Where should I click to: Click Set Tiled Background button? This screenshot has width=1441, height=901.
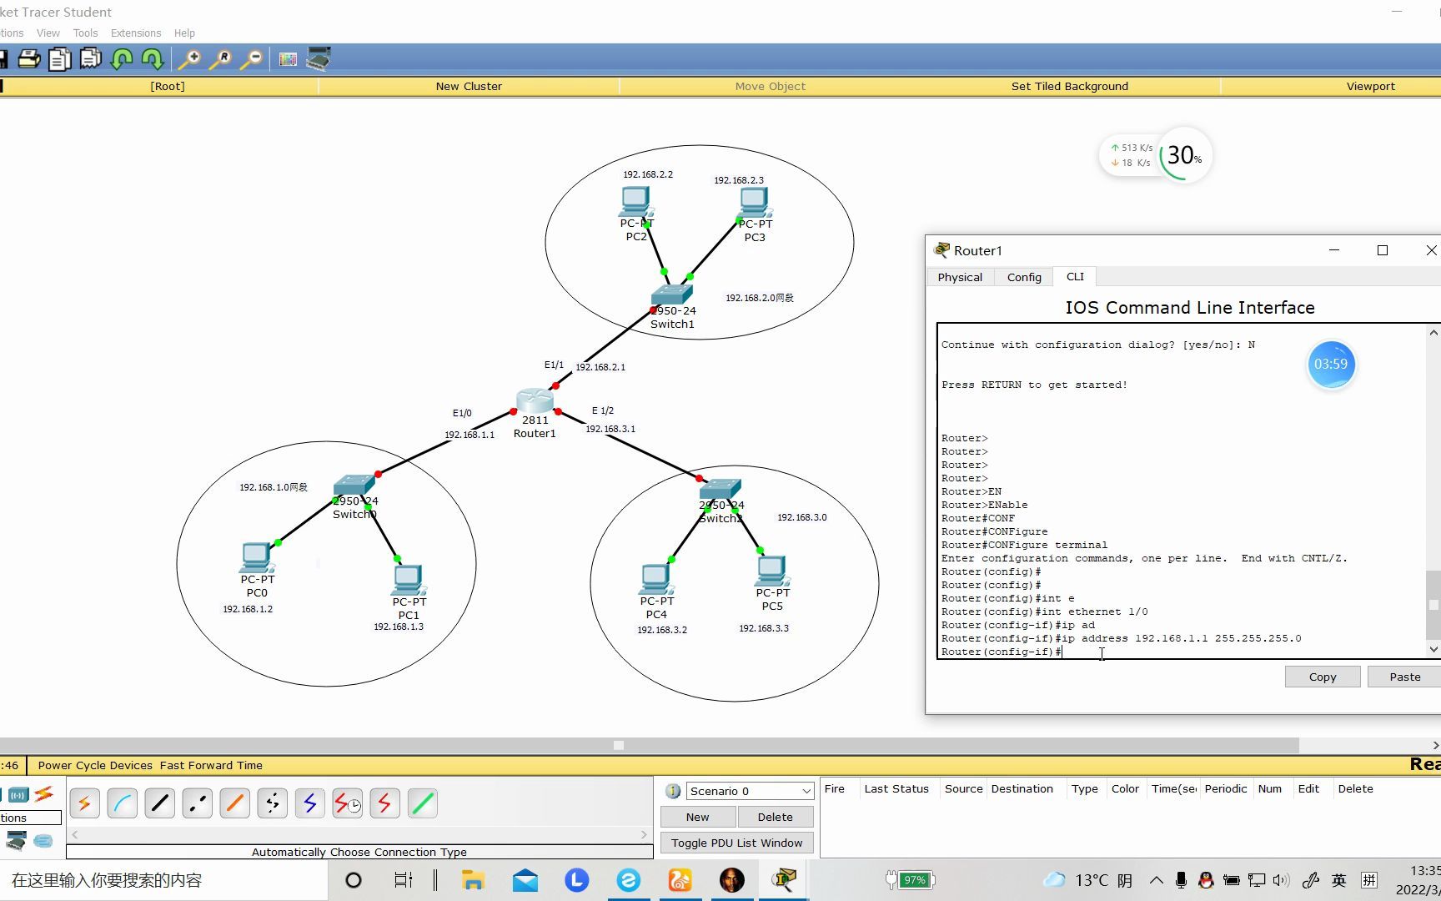(1070, 86)
